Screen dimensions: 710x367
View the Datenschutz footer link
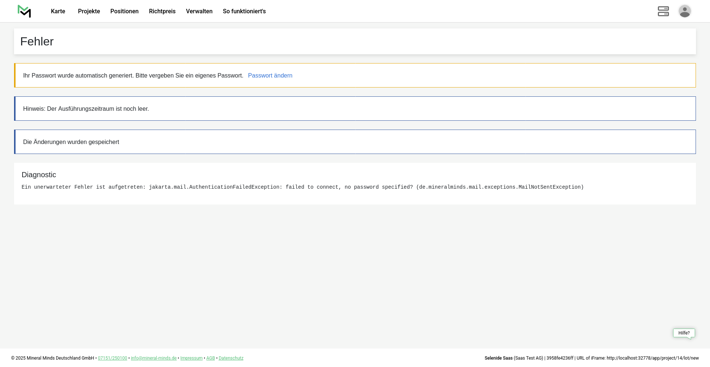[231, 358]
